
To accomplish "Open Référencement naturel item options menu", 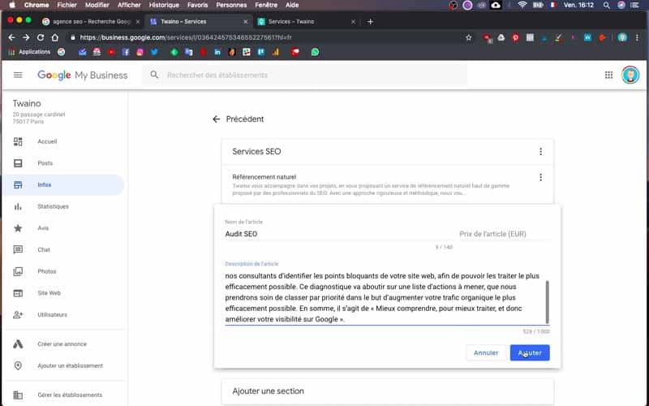I will click(x=540, y=177).
